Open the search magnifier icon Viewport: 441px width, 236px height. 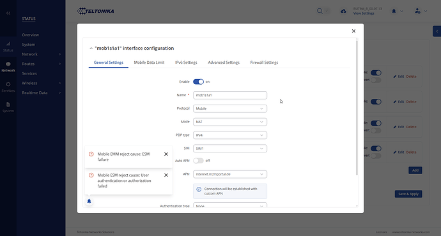coord(320,11)
